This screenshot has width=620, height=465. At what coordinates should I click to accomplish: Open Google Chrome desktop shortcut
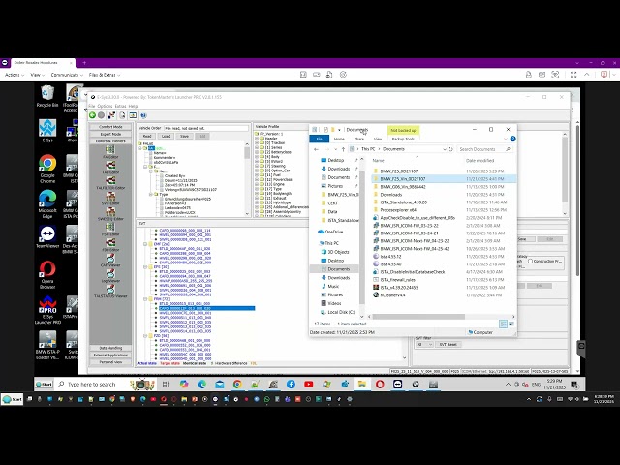tap(47, 169)
